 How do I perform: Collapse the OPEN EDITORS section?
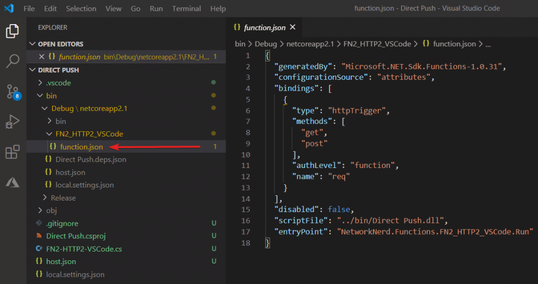[x=33, y=44]
